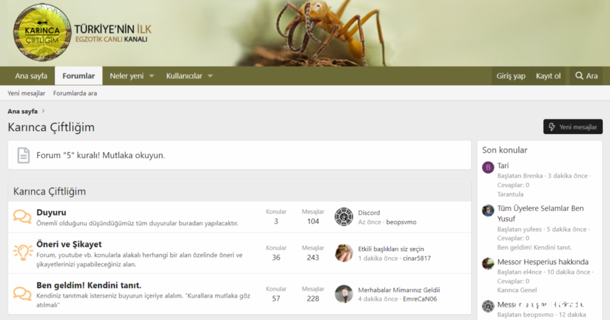
Task: Open the Ana sayfa breadcrumb link
Action: click(x=23, y=111)
